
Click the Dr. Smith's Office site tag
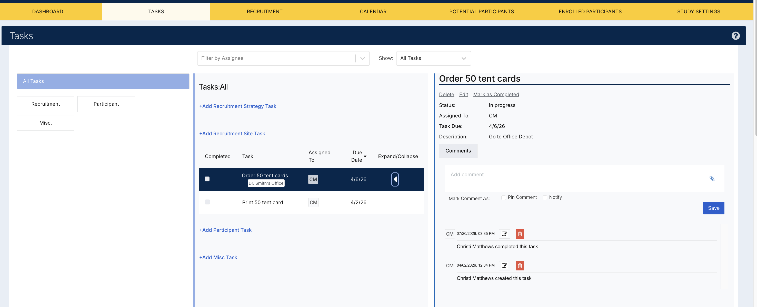click(266, 183)
